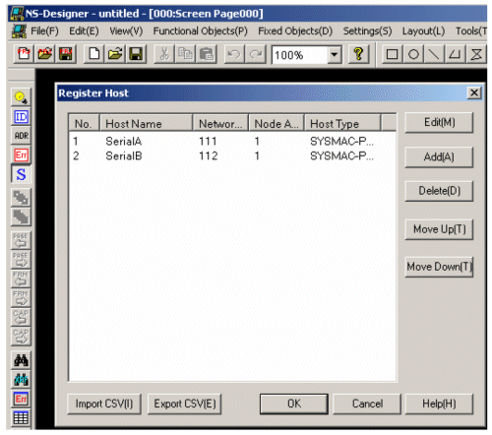Click the yellow question mark Help icon
The image size is (492, 435).
coord(358,54)
